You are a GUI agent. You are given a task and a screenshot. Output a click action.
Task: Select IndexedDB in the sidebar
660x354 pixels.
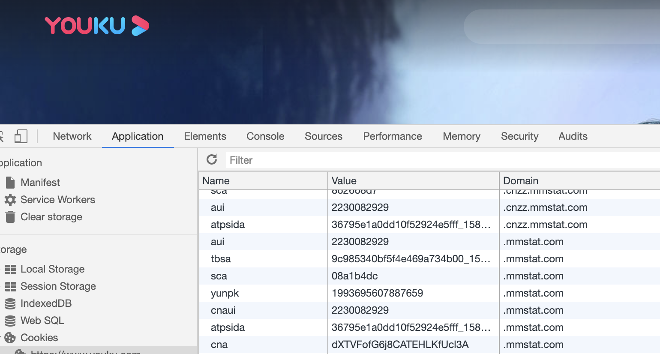[x=46, y=303]
